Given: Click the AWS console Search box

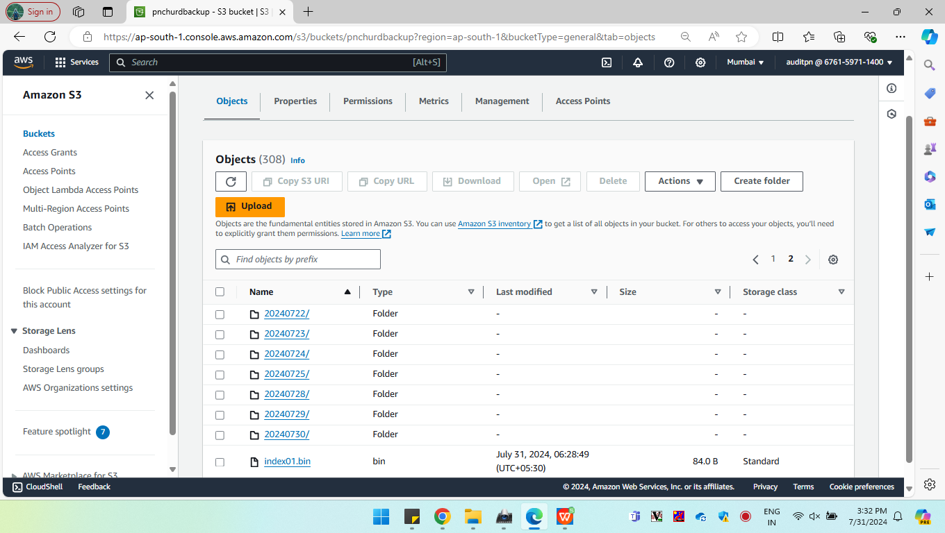Looking at the screenshot, I should point(278,62).
